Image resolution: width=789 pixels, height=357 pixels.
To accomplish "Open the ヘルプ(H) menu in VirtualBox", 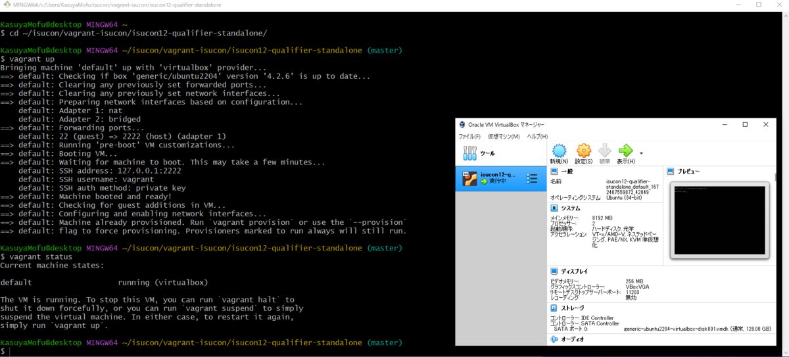I will pos(537,136).
